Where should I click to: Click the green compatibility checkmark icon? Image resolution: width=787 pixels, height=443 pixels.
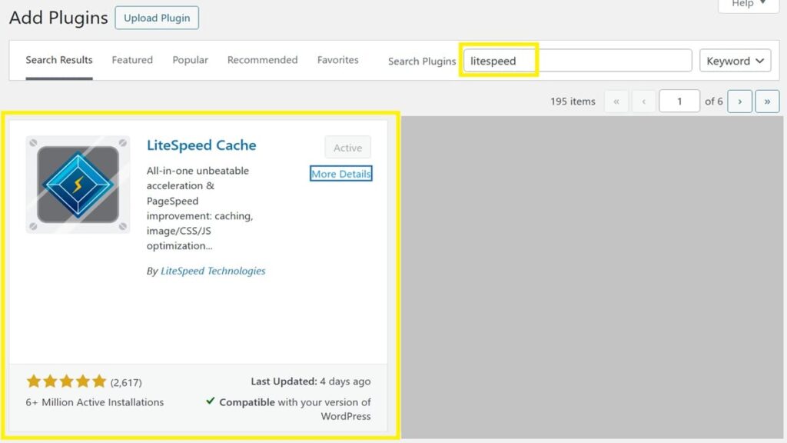tap(211, 401)
